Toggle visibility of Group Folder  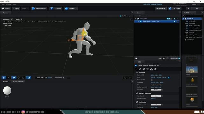coord(175,19)
